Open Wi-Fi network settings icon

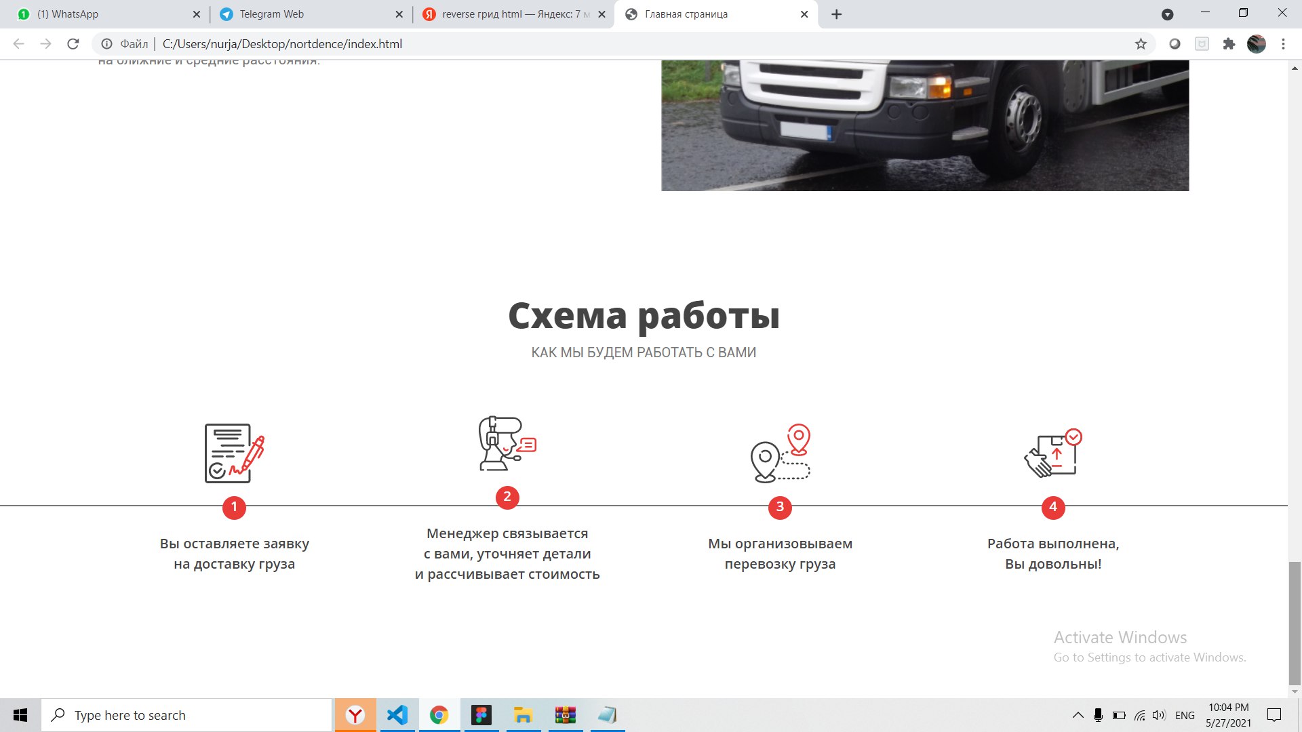(1140, 715)
